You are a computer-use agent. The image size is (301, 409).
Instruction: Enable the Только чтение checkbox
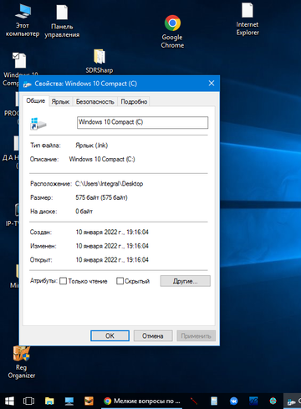[64, 281]
